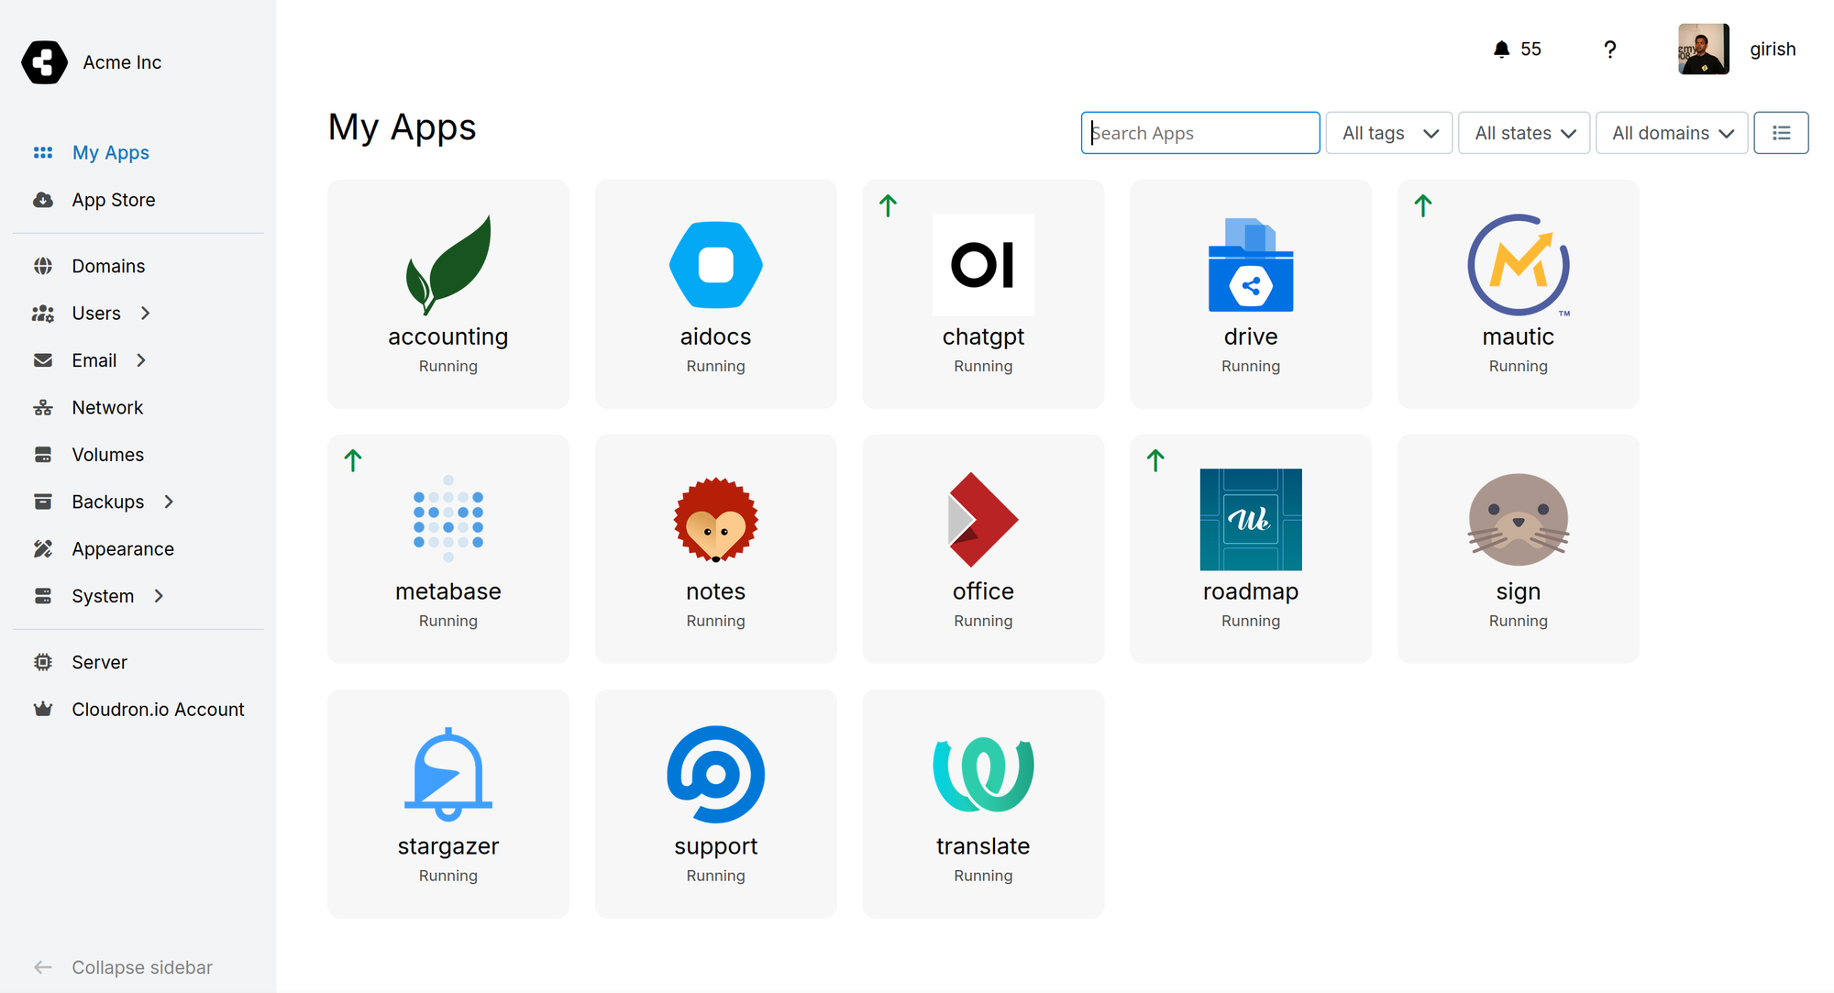Launch the stargazer bell icon app
The width and height of the screenshot is (1834, 993).
pos(447,774)
